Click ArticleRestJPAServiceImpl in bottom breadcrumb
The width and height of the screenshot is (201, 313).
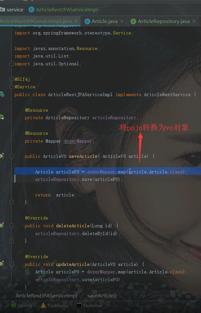46,296
